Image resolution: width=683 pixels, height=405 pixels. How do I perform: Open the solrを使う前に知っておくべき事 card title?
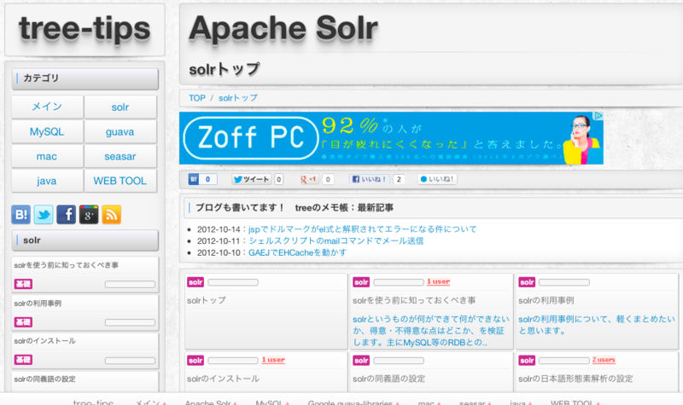tap(414, 300)
